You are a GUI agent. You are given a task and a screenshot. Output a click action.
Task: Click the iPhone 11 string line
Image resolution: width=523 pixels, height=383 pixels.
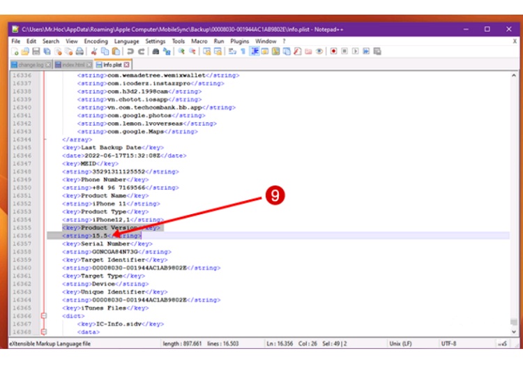point(111,204)
